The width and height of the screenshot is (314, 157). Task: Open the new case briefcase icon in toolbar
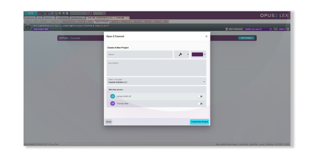coord(44,13)
